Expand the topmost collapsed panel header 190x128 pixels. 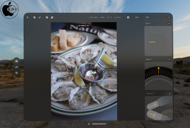pos(158,17)
